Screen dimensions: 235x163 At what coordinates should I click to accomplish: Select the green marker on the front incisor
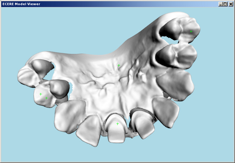118,124
